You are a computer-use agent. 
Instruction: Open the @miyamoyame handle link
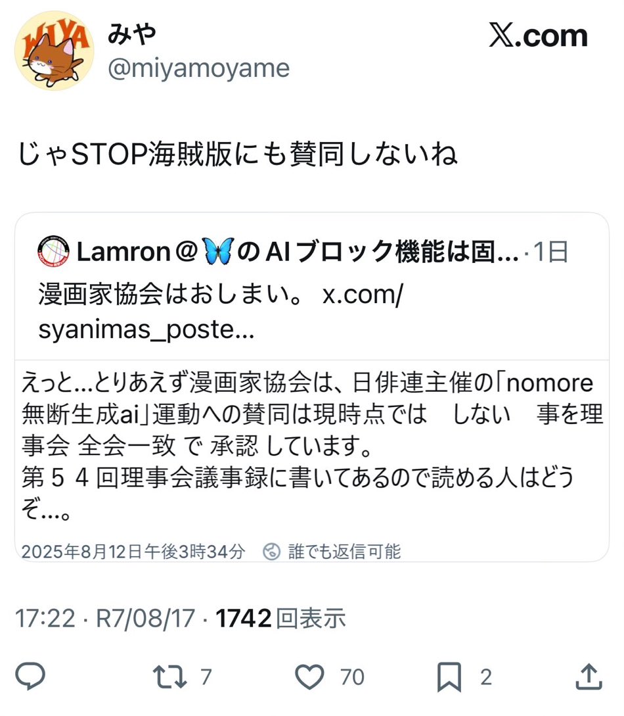pyautogui.click(x=198, y=68)
